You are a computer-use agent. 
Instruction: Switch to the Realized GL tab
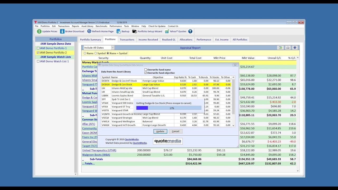click(169, 40)
